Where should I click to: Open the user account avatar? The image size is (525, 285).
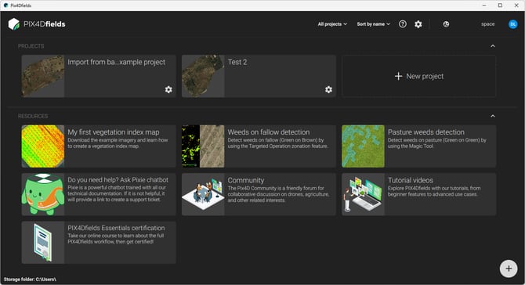[x=512, y=24]
